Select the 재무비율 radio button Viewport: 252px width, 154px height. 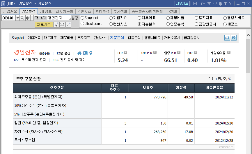[168, 18]
